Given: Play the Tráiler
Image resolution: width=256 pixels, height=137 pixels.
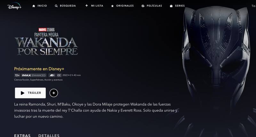Looking at the screenshot, I should tap(30, 93).
